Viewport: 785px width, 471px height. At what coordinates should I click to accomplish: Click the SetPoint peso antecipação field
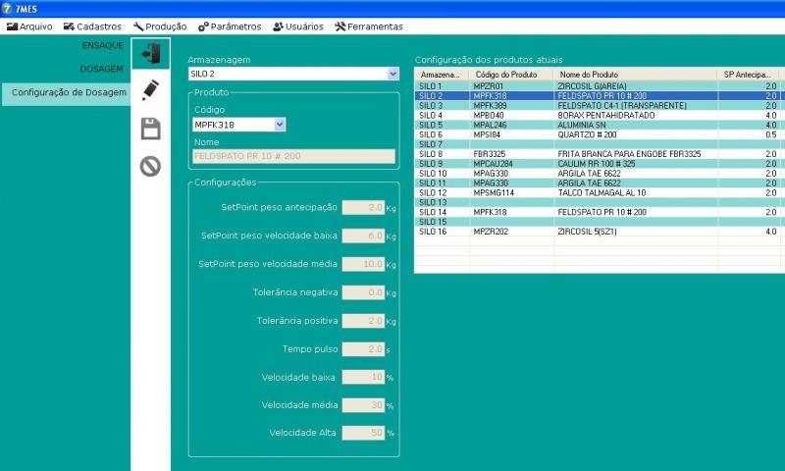(x=362, y=208)
